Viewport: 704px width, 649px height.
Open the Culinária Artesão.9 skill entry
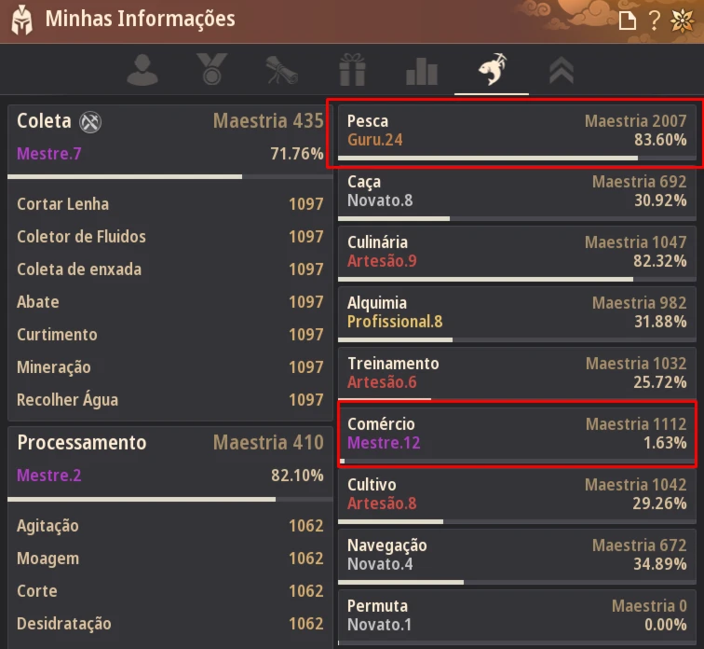tap(517, 255)
